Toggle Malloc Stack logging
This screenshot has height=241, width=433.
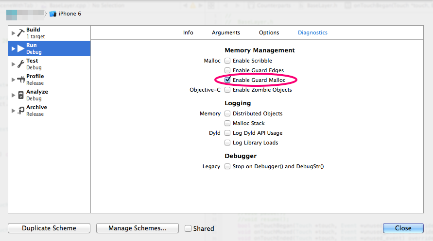[x=227, y=123]
